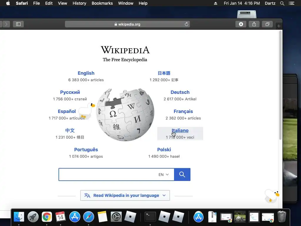This screenshot has height=226, width=301.
Task: Open the Русский Wikipedia link
Action: click(70, 92)
